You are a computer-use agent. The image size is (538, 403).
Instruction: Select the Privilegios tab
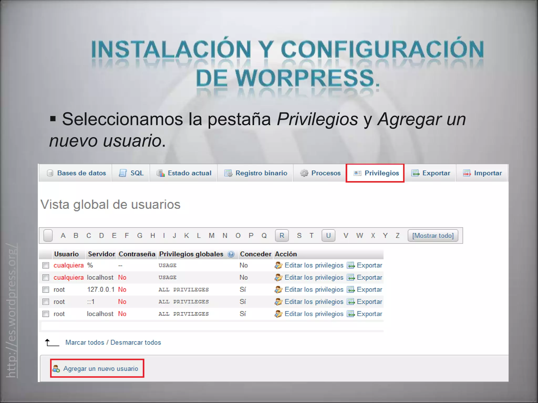tap(375, 173)
